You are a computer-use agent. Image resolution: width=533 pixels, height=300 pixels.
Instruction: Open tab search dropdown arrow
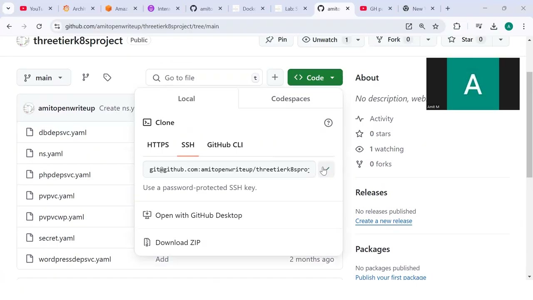(x=8, y=8)
